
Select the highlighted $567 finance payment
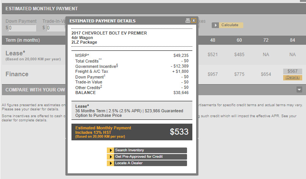(292, 71)
